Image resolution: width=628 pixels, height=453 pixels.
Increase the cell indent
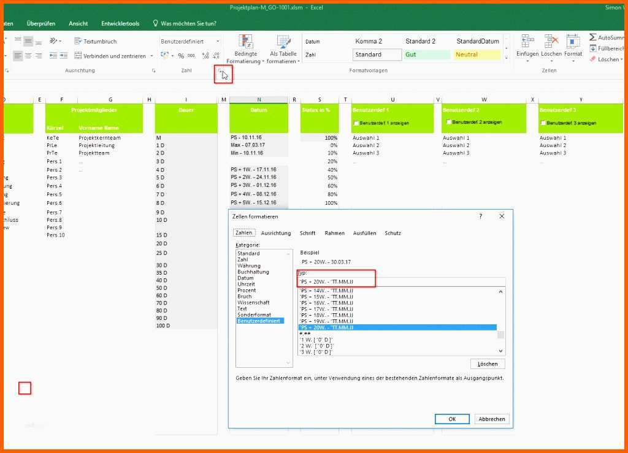[63, 56]
